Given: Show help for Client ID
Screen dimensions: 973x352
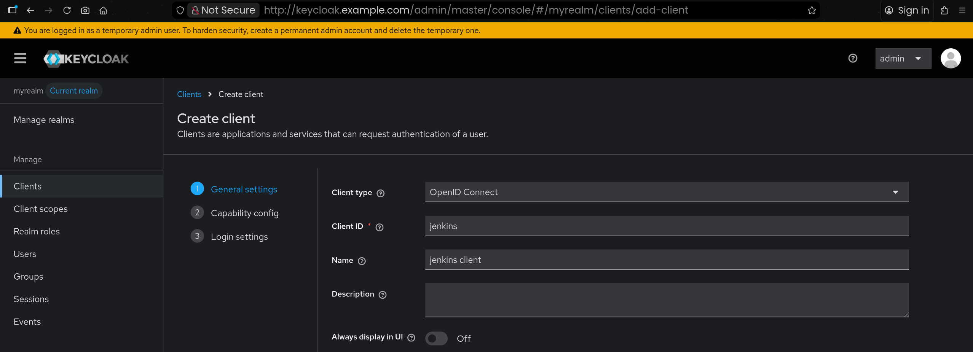Looking at the screenshot, I should click(x=379, y=227).
